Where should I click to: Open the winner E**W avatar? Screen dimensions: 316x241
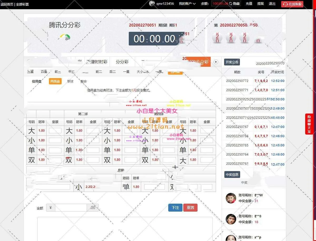(x=231, y=198)
